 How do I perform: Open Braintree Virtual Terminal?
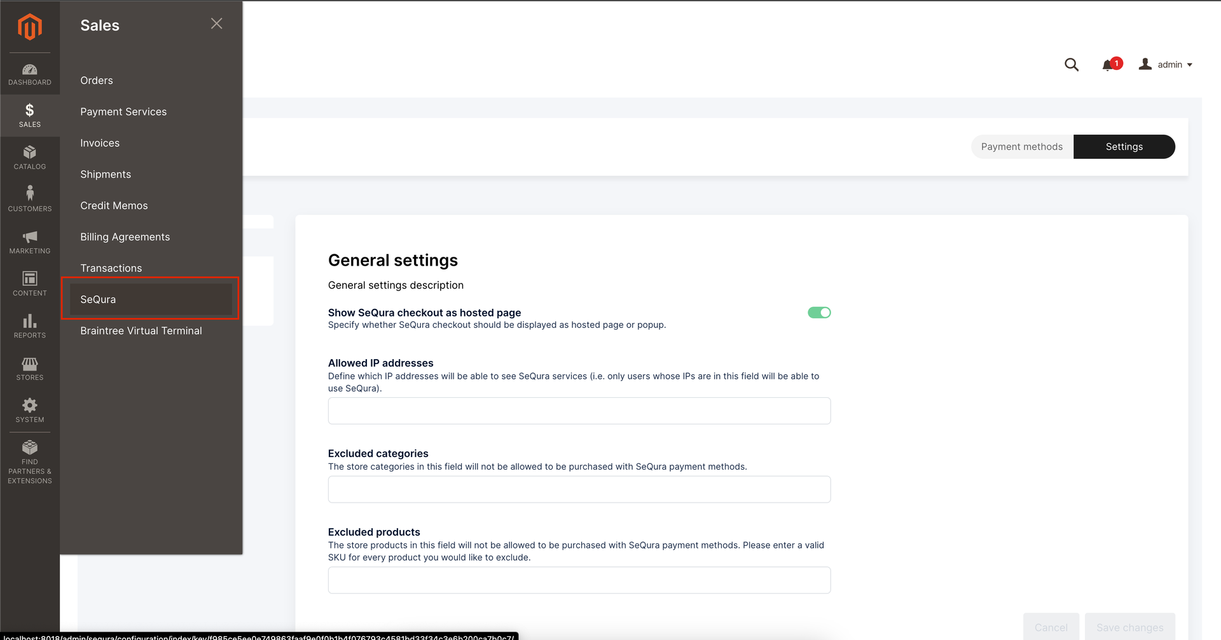point(141,330)
